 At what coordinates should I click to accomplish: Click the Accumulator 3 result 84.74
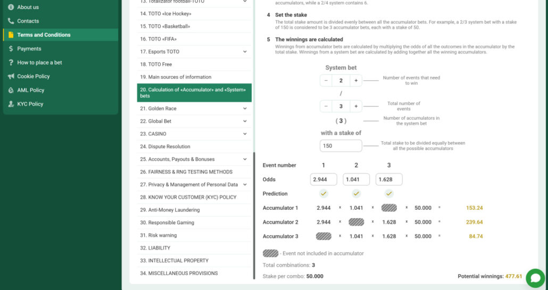(476, 236)
